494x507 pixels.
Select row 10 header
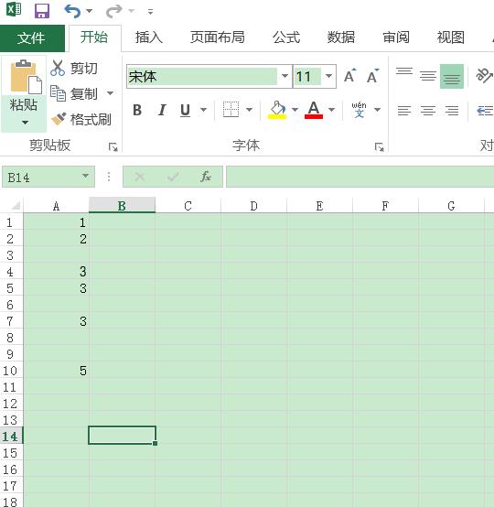(11, 371)
